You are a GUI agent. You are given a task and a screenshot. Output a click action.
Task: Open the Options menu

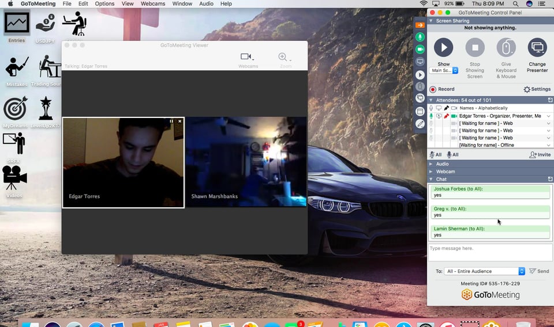point(104,3)
